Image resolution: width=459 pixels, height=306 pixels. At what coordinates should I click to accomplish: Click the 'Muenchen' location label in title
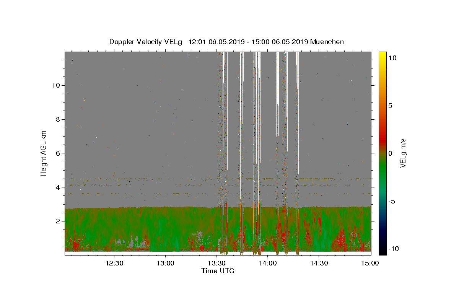point(327,42)
